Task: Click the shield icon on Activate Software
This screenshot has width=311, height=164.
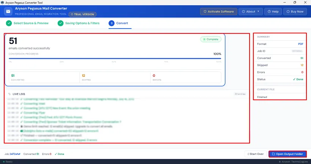Action: 205,11
